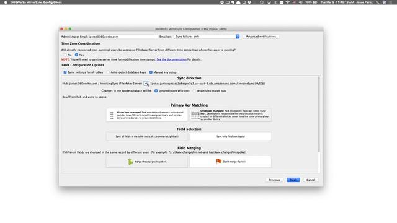This screenshot has width=397, height=223.
Task: Click the Bluetooth icon in menu bar
Action: pos(275,2)
